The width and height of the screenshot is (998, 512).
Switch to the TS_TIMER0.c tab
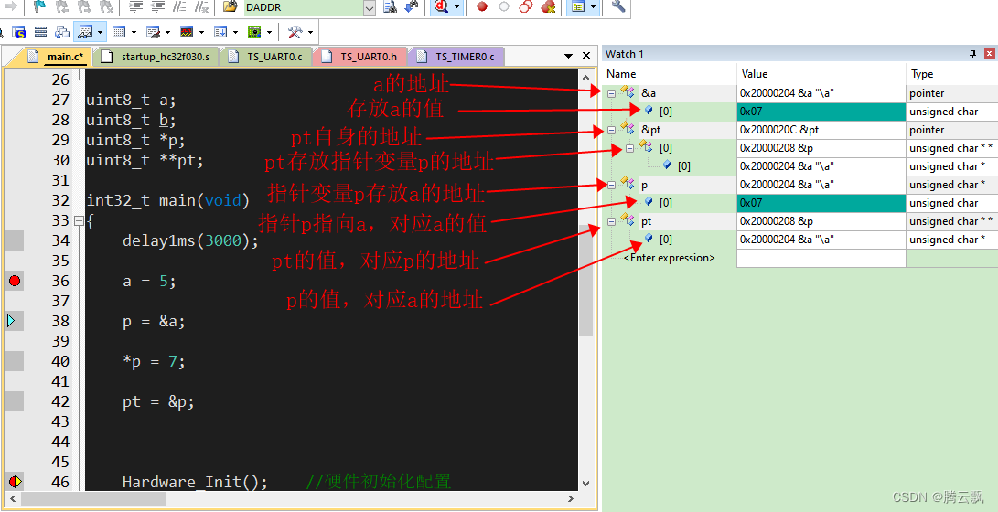coord(457,57)
